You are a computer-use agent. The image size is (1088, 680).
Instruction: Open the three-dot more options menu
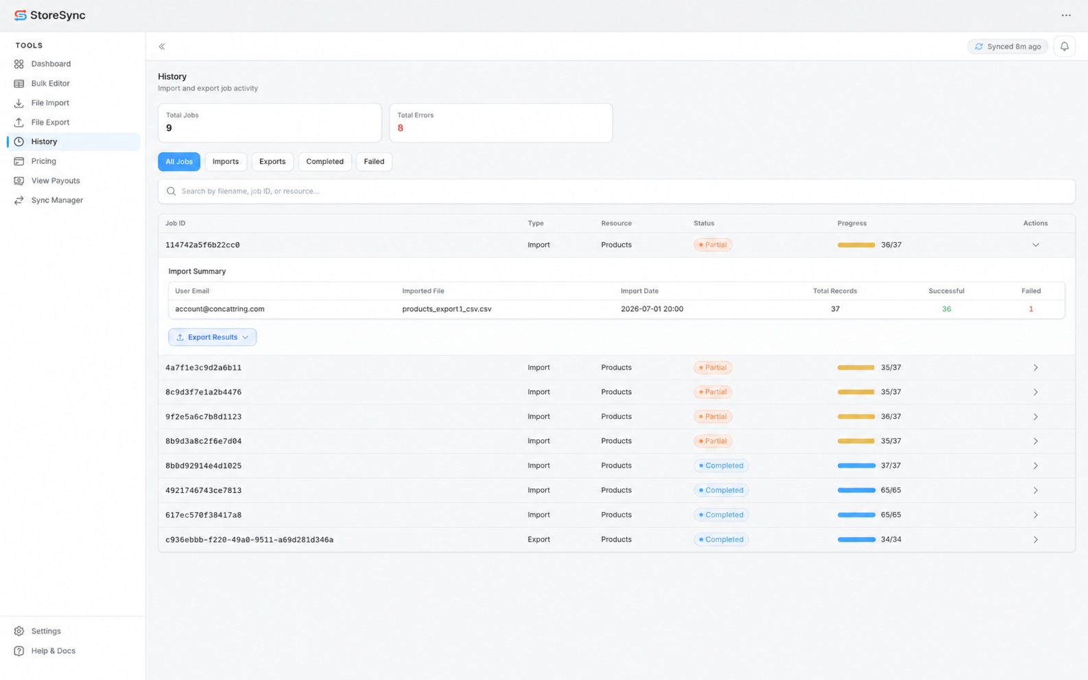point(1066,15)
